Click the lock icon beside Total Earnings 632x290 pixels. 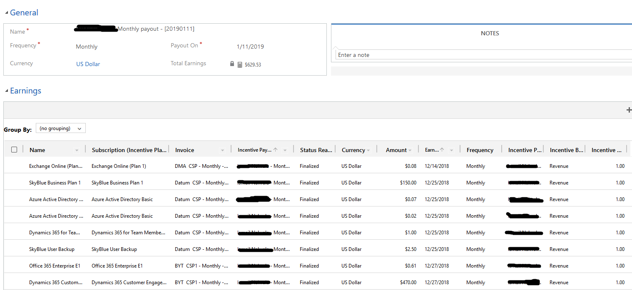coord(232,64)
